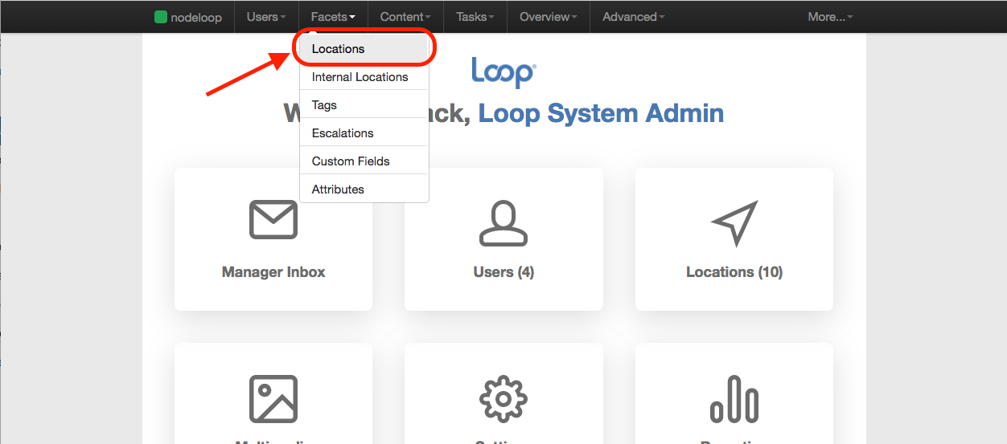Image resolution: width=1007 pixels, height=444 pixels.
Task: Open the Users (4) card label
Action: 503,272
